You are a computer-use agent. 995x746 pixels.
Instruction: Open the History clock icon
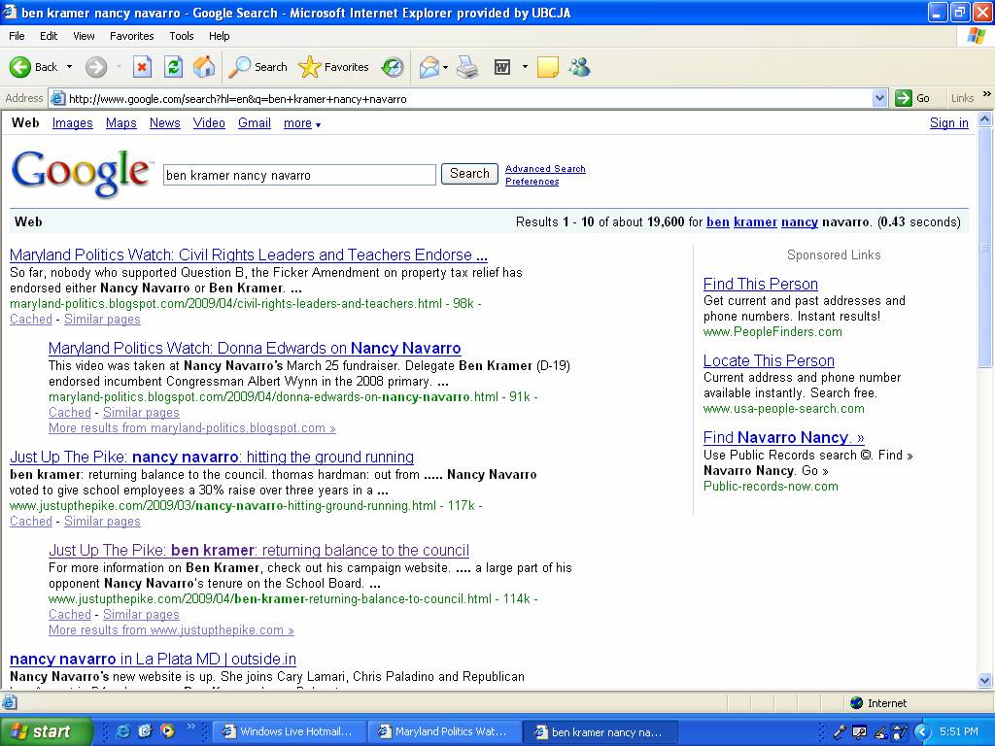pos(393,67)
